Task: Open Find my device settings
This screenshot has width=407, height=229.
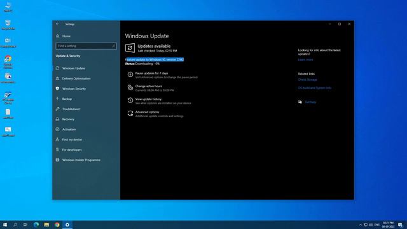Action: pos(72,139)
